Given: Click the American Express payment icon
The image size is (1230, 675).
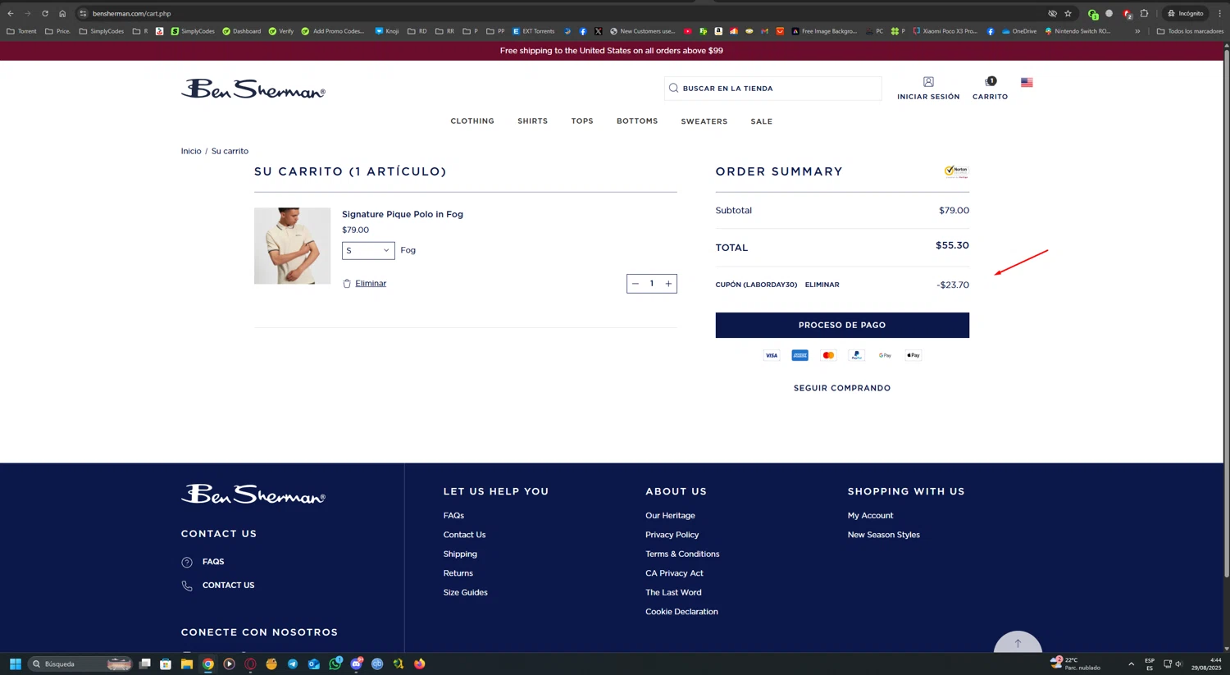Looking at the screenshot, I should coord(800,356).
